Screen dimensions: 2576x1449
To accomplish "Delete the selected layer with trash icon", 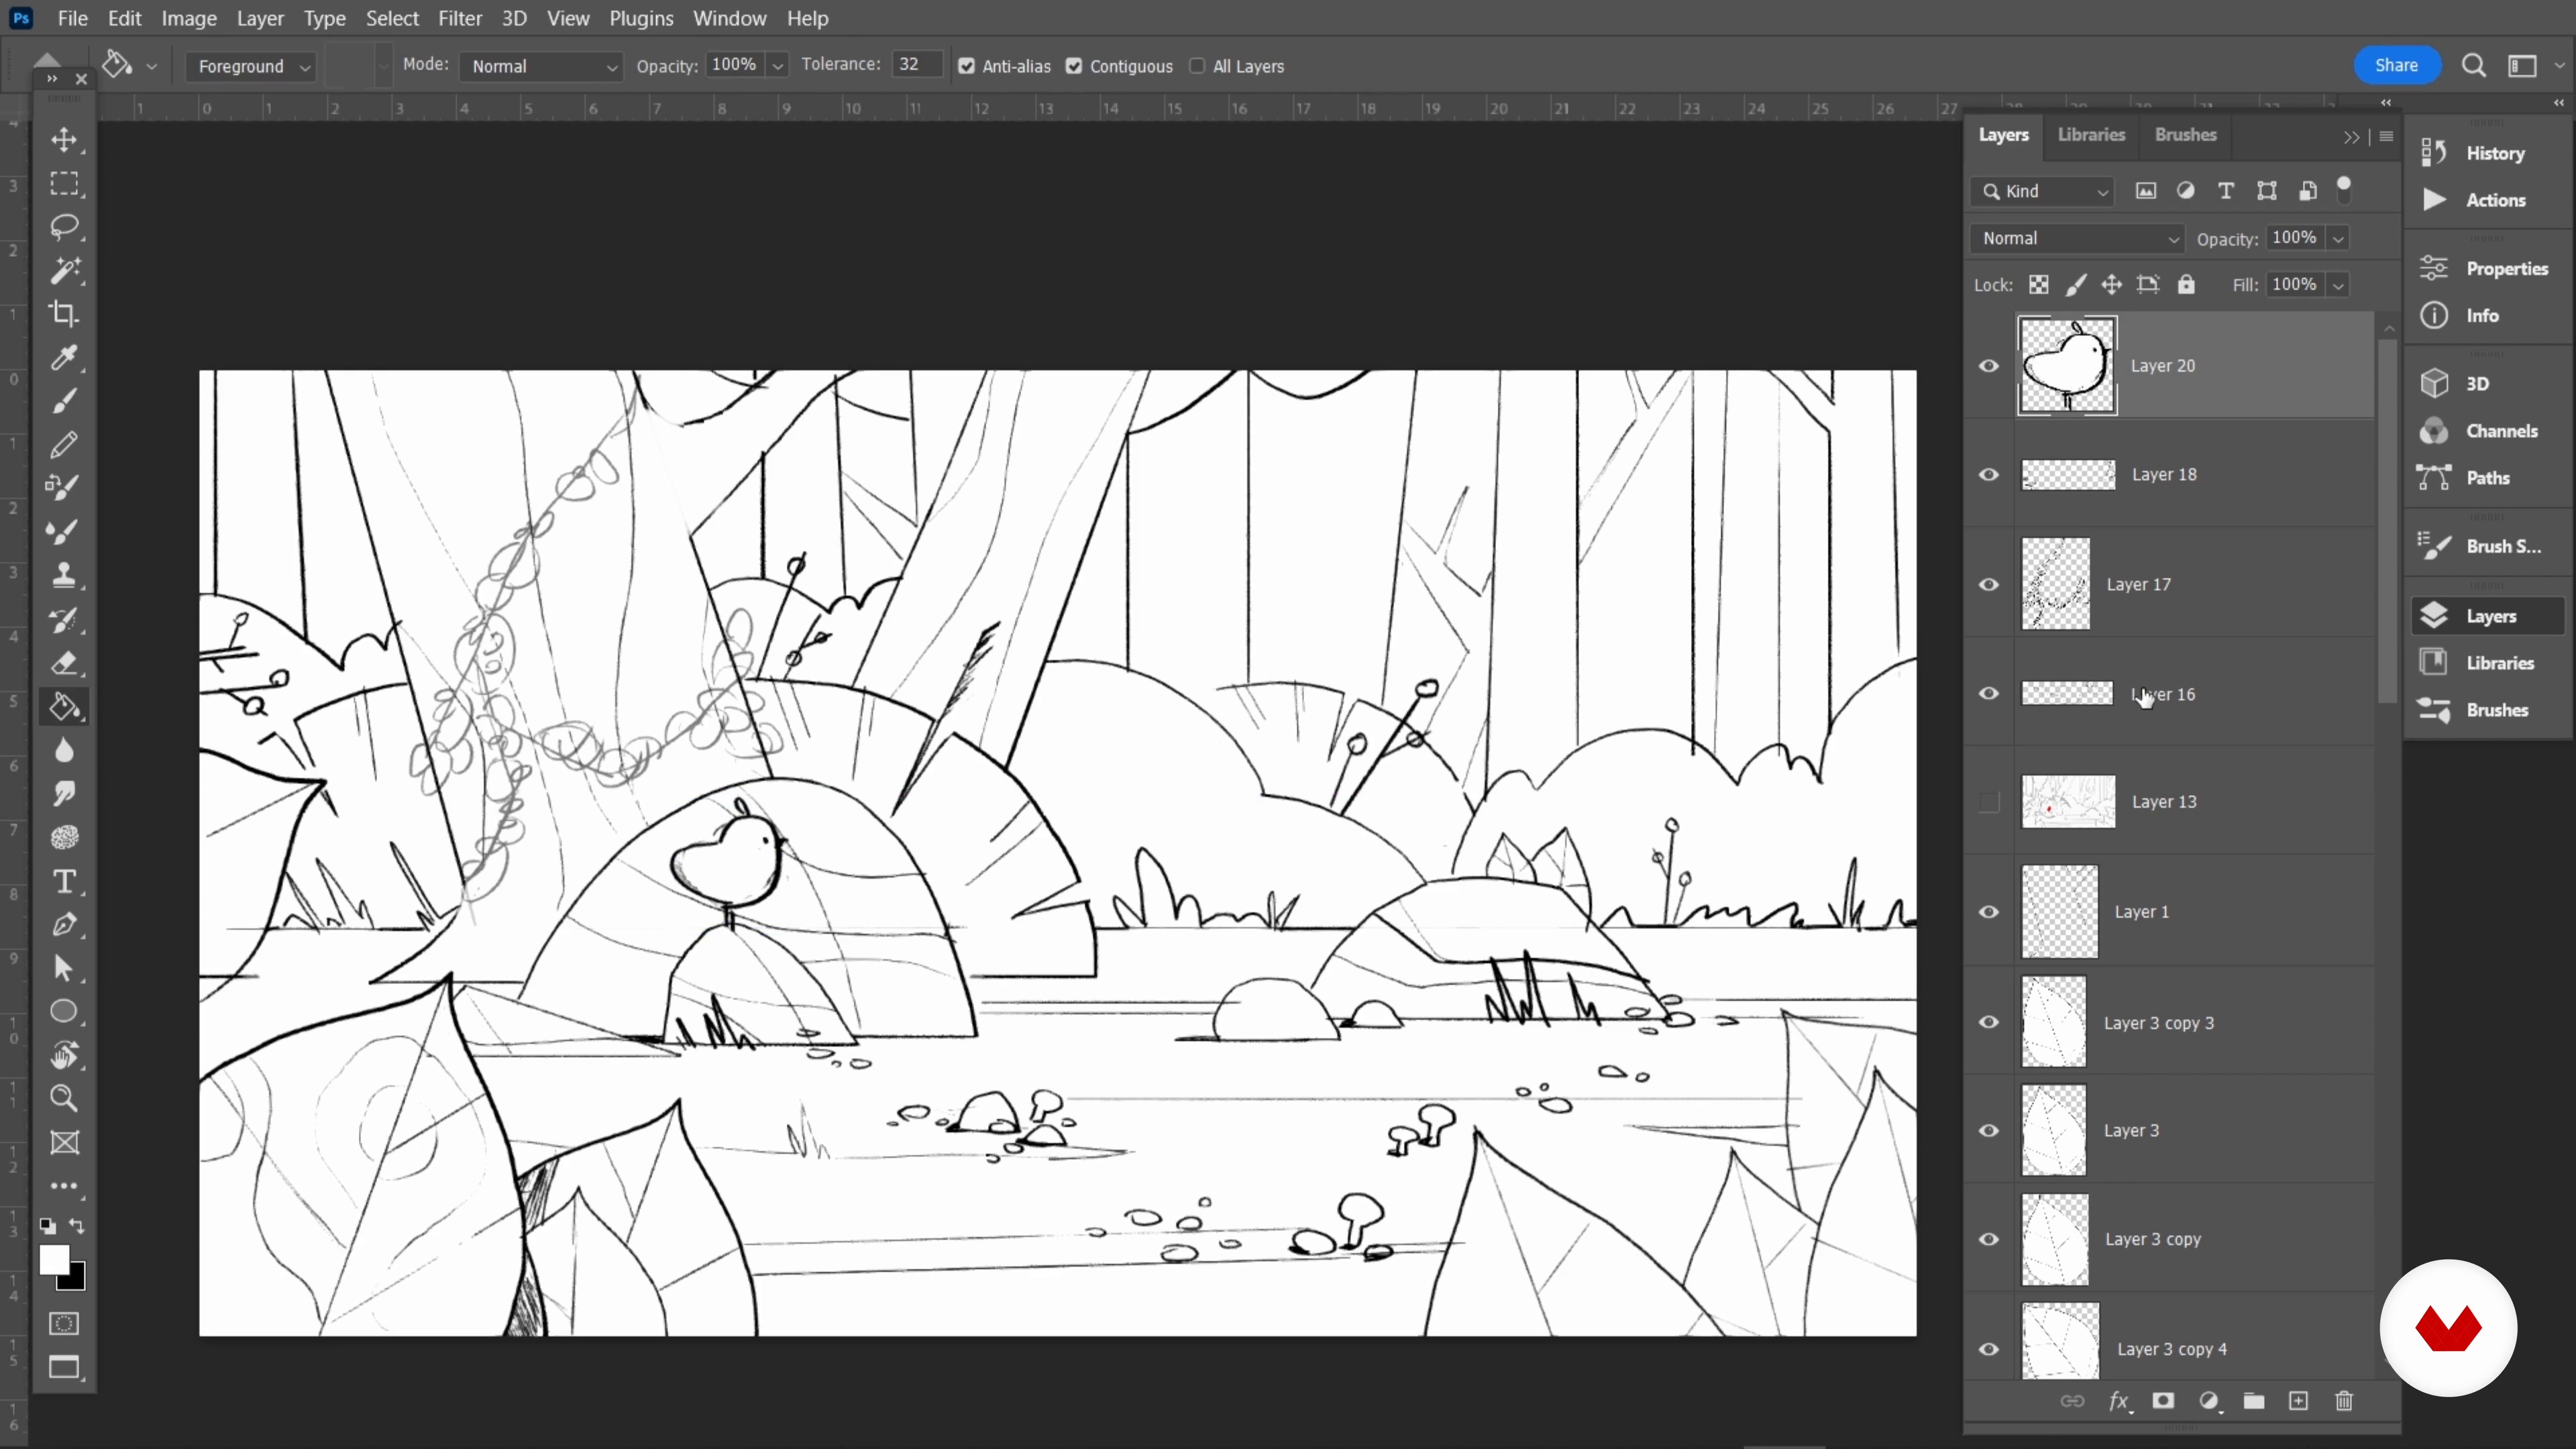I will 2344,1401.
